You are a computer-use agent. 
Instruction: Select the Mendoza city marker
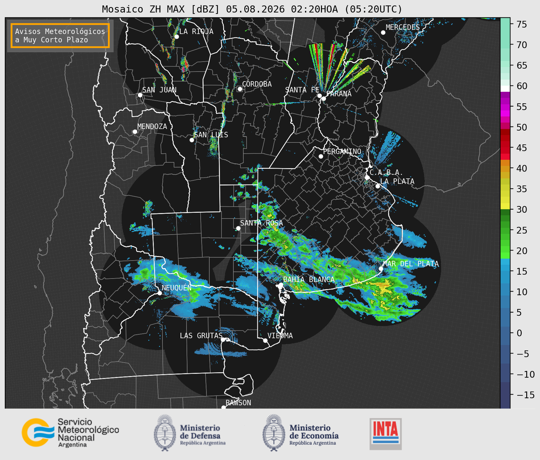tap(135, 132)
